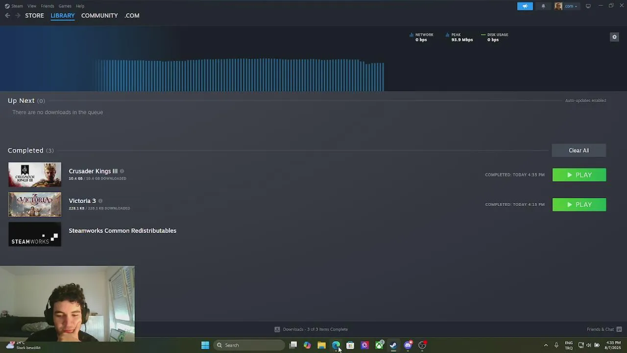
Task: Open the taskbar clock and date
Action: tap(613, 345)
